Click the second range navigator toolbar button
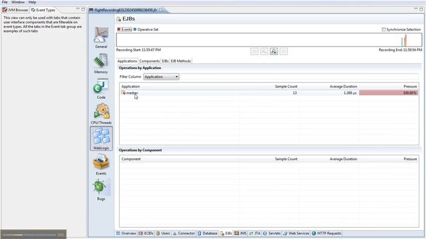Image resolution: width=426 pixels, height=239 pixels. coord(264,51)
